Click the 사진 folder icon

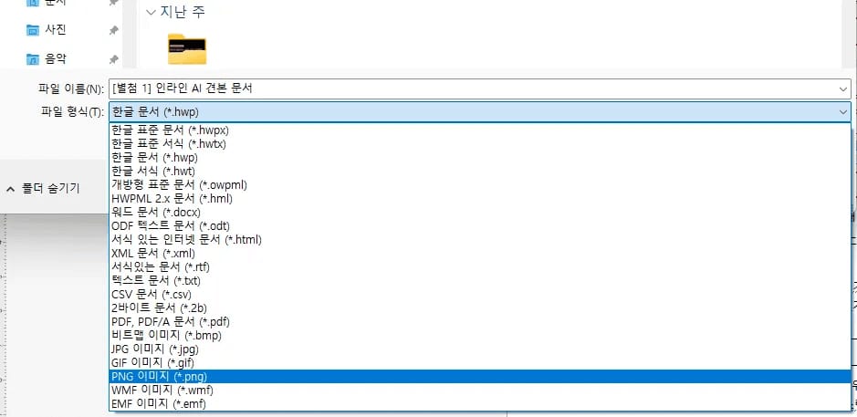pyautogui.click(x=33, y=29)
